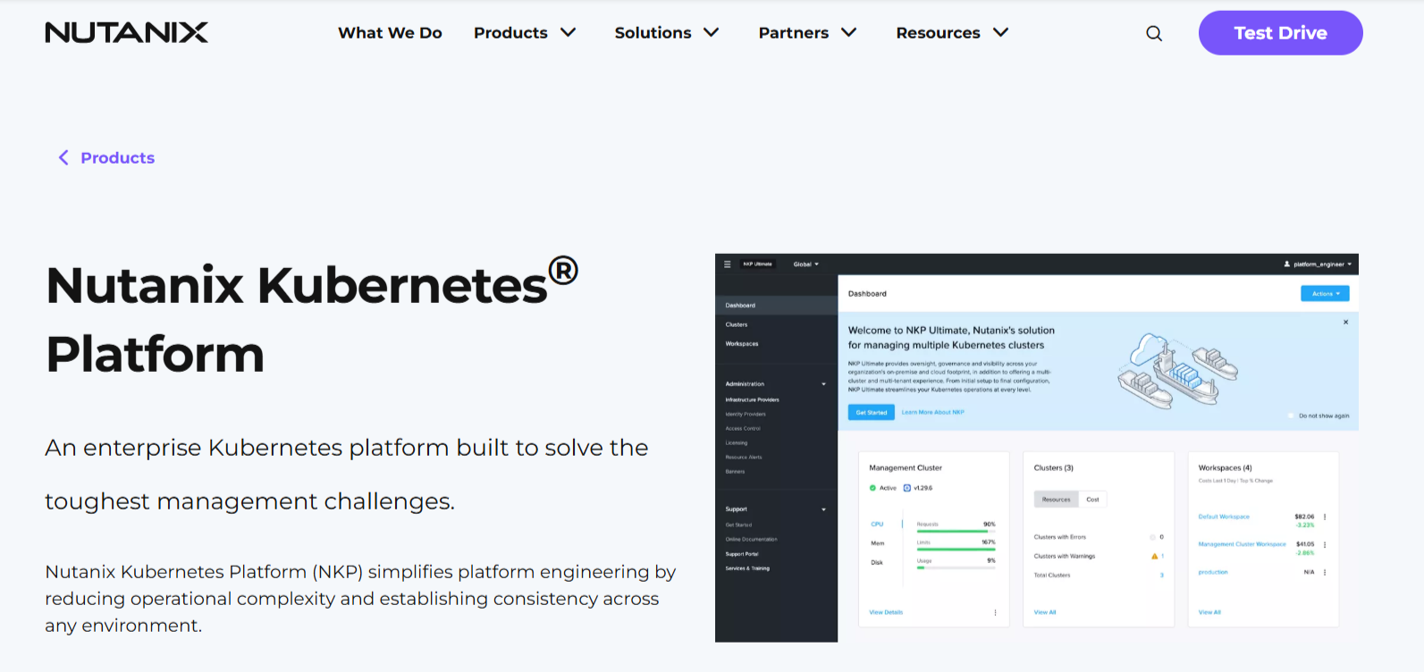Open Banners in sidebar
This screenshot has width=1424, height=672.
point(735,471)
